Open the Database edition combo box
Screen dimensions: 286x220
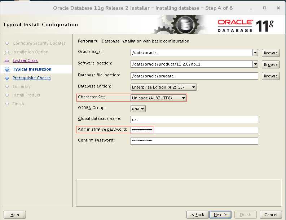164,87
